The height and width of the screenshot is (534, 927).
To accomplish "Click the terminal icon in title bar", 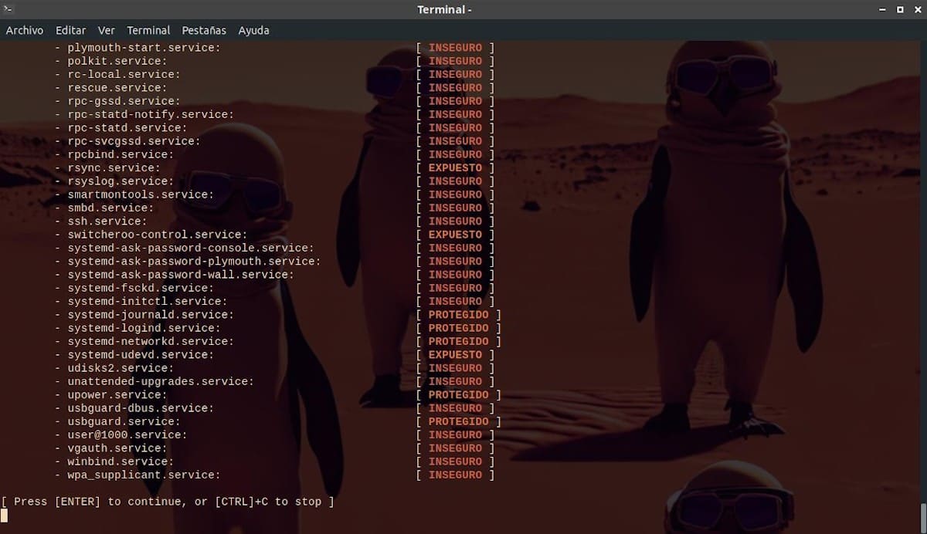I will point(9,9).
